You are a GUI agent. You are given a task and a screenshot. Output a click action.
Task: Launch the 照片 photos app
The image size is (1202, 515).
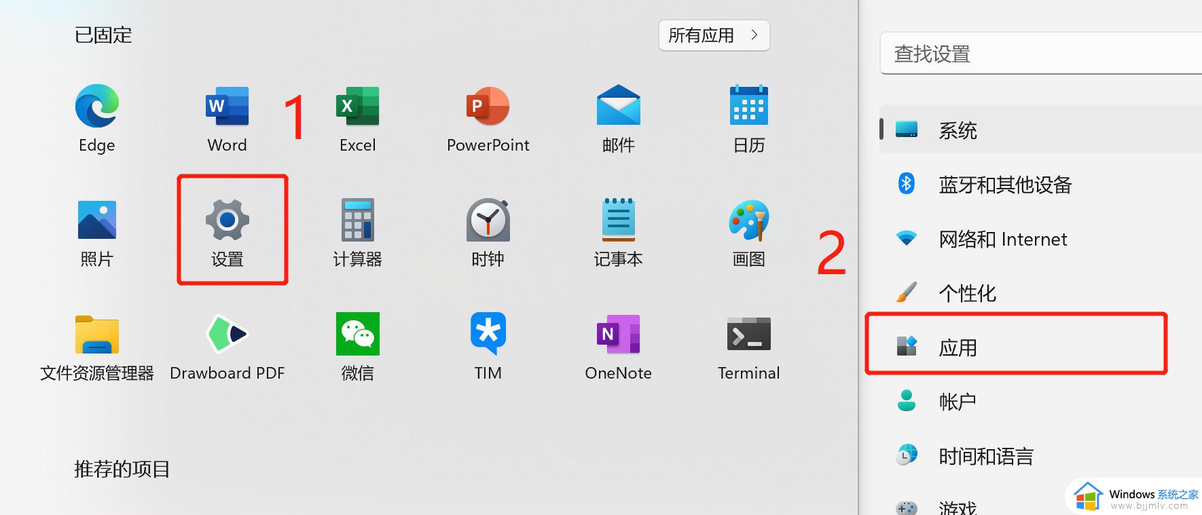(97, 220)
